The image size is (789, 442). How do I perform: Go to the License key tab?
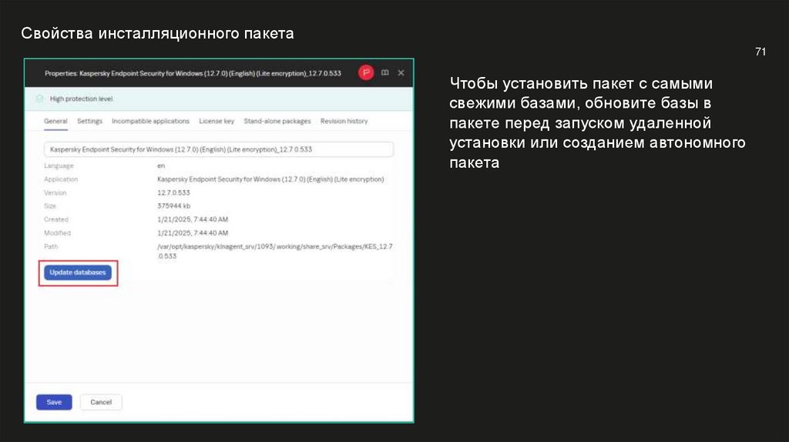coord(217,121)
